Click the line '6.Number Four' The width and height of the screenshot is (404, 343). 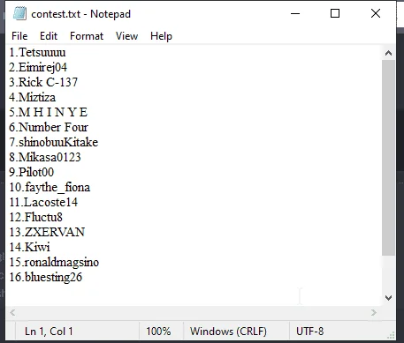click(49, 128)
